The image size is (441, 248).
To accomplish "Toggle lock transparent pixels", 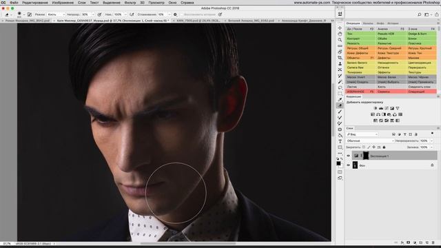I will pyautogui.click(x=364, y=147).
